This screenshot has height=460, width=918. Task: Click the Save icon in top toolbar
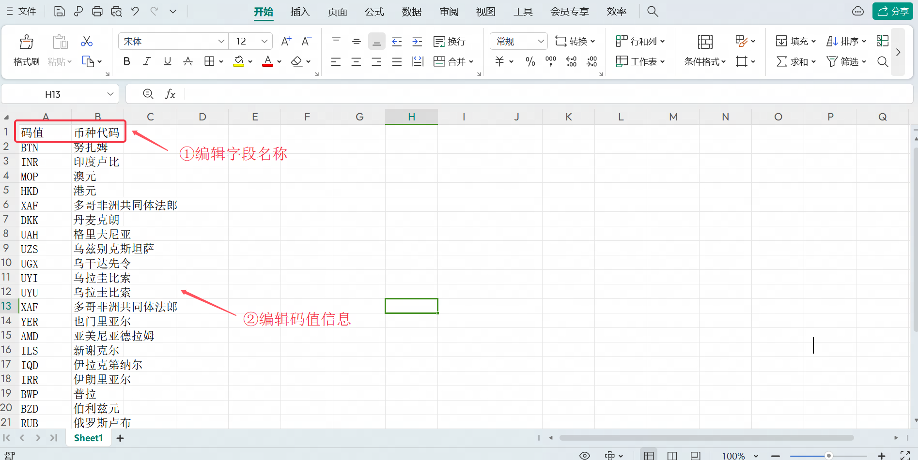point(59,12)
